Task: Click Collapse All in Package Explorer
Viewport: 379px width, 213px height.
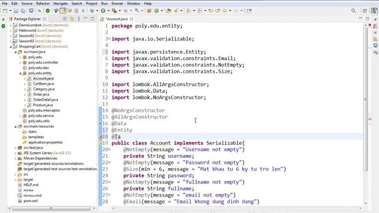Action: [65, 19]
